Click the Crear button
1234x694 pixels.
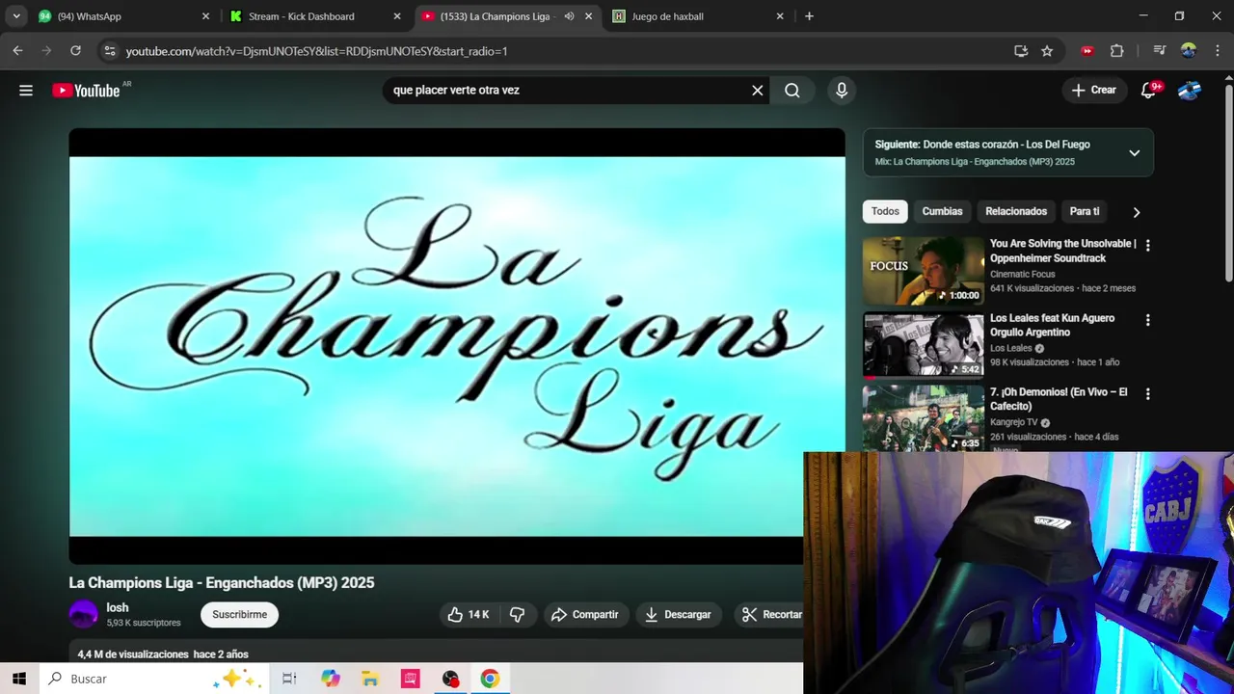(x=1093, y=91)
